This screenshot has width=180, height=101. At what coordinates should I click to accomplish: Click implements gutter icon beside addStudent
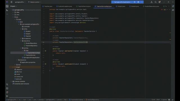[x=46, y=64]
